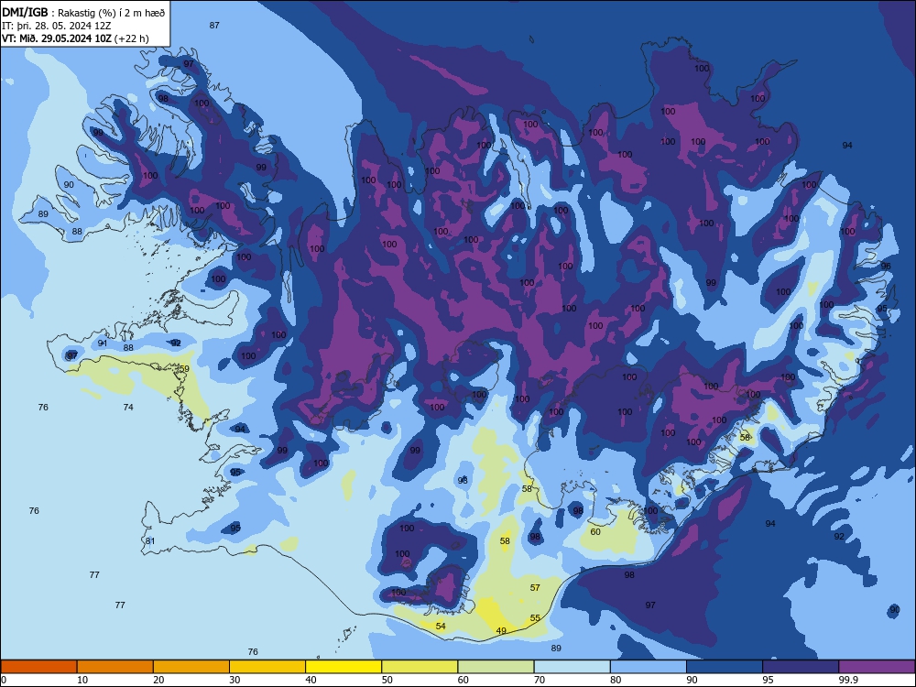Click the '74' humidity value over the sea
Image resolution: width=916 pixels, height=687 pixels.
point(128,408)
